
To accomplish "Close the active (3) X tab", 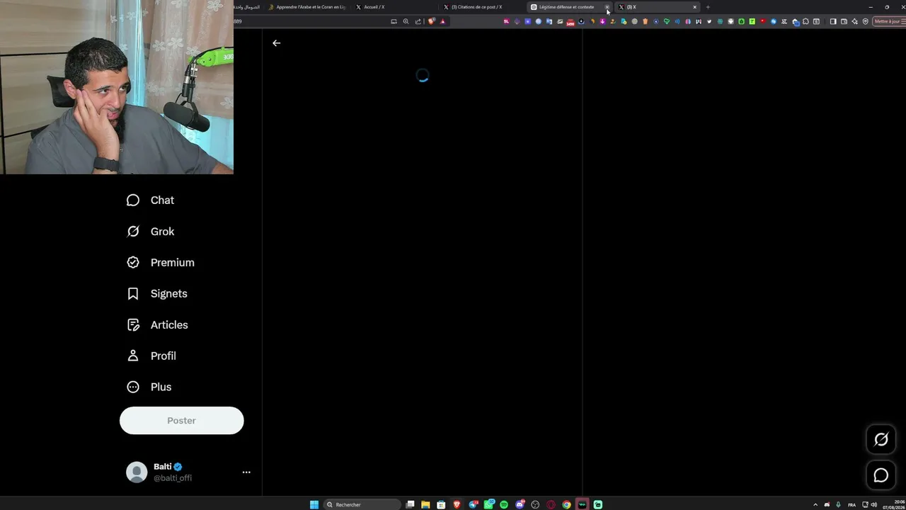I will click(x=694, y=7).
